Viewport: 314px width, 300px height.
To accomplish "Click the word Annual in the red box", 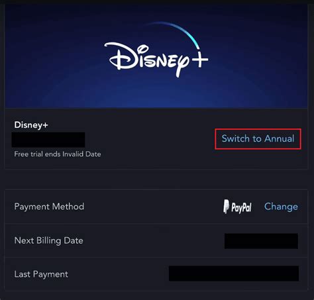I will click(x=280, y=138).
